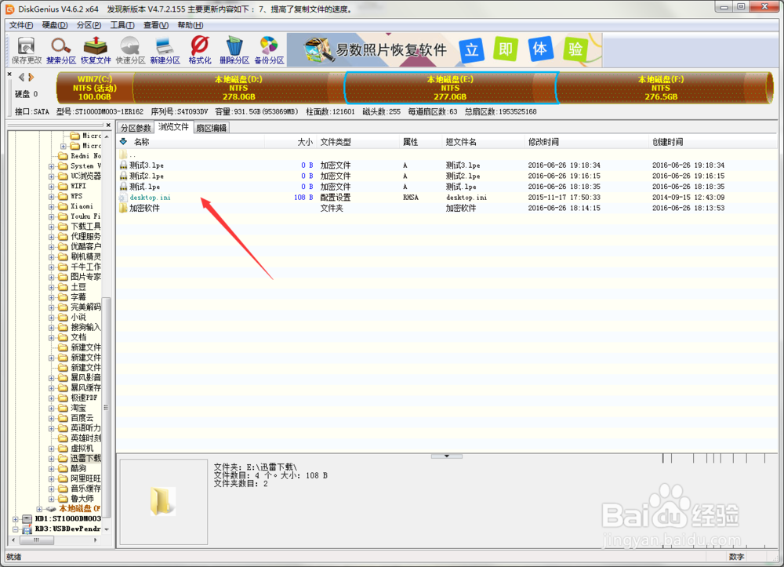Click the tree scrollbar down arrow
The image size is (784, 567).
coord(106,529)
